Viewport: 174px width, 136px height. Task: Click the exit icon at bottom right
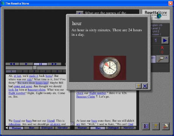pyautogui.click(x=166, y=126)
